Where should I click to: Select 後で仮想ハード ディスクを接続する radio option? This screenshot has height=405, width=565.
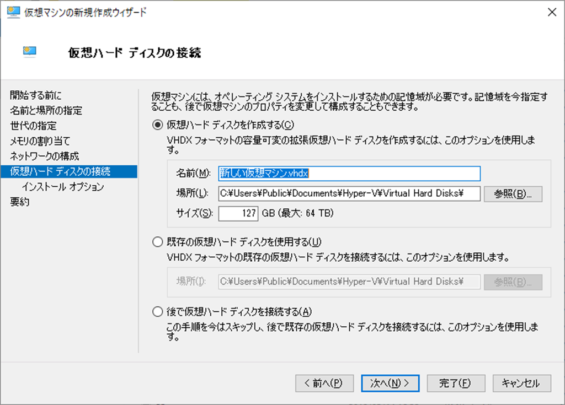(x=157, y=312)
